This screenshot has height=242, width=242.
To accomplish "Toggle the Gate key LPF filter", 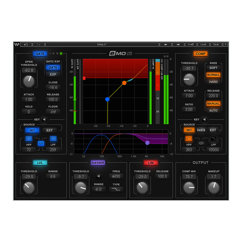I will pyautogui.click(x=53, y=139).
